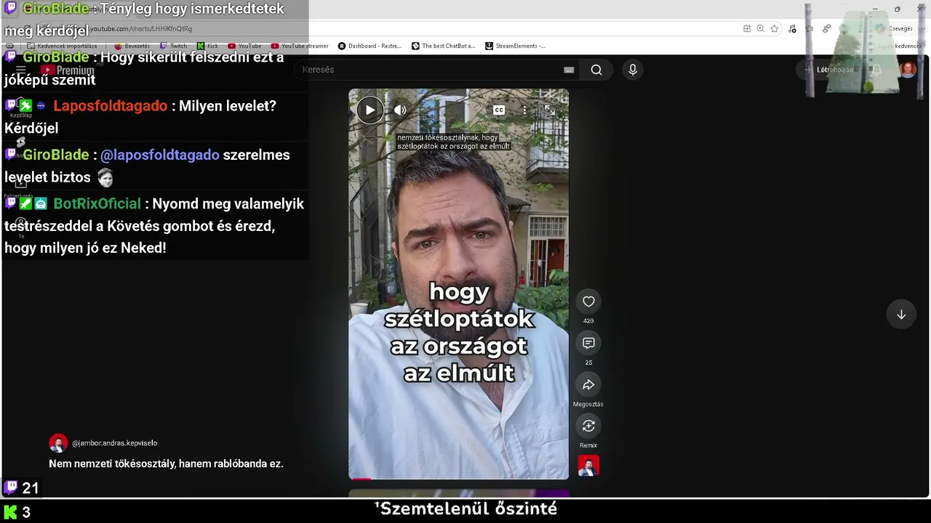Open the YouTube bookmark
Screen dimensions: 931x523
tap(244, 46)
